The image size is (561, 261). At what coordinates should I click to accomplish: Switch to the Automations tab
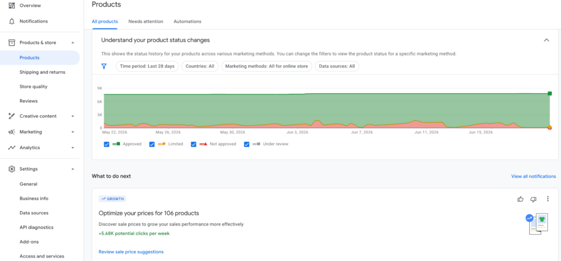point(187,21)
